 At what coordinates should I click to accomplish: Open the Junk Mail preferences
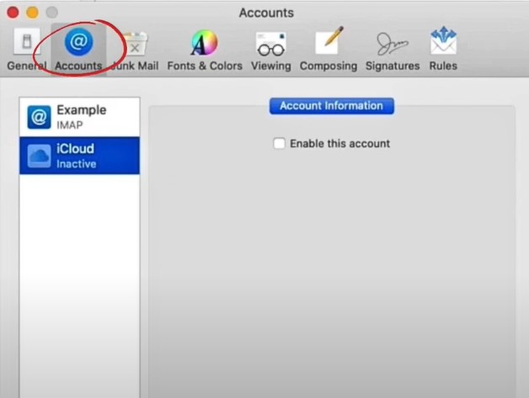tap(135, 49)
